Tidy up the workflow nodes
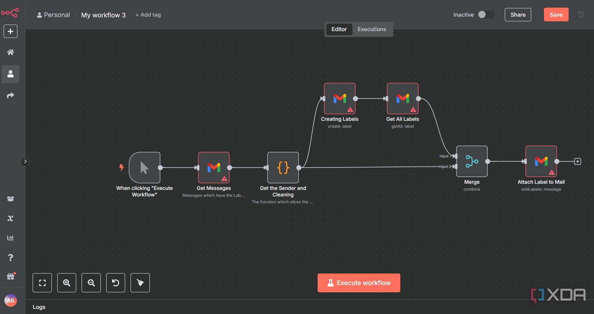 click(140, 283)
